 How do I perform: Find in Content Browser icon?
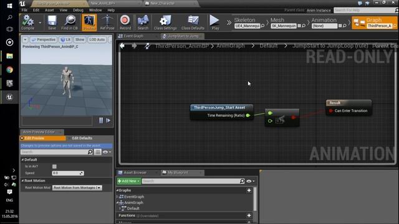69,22
